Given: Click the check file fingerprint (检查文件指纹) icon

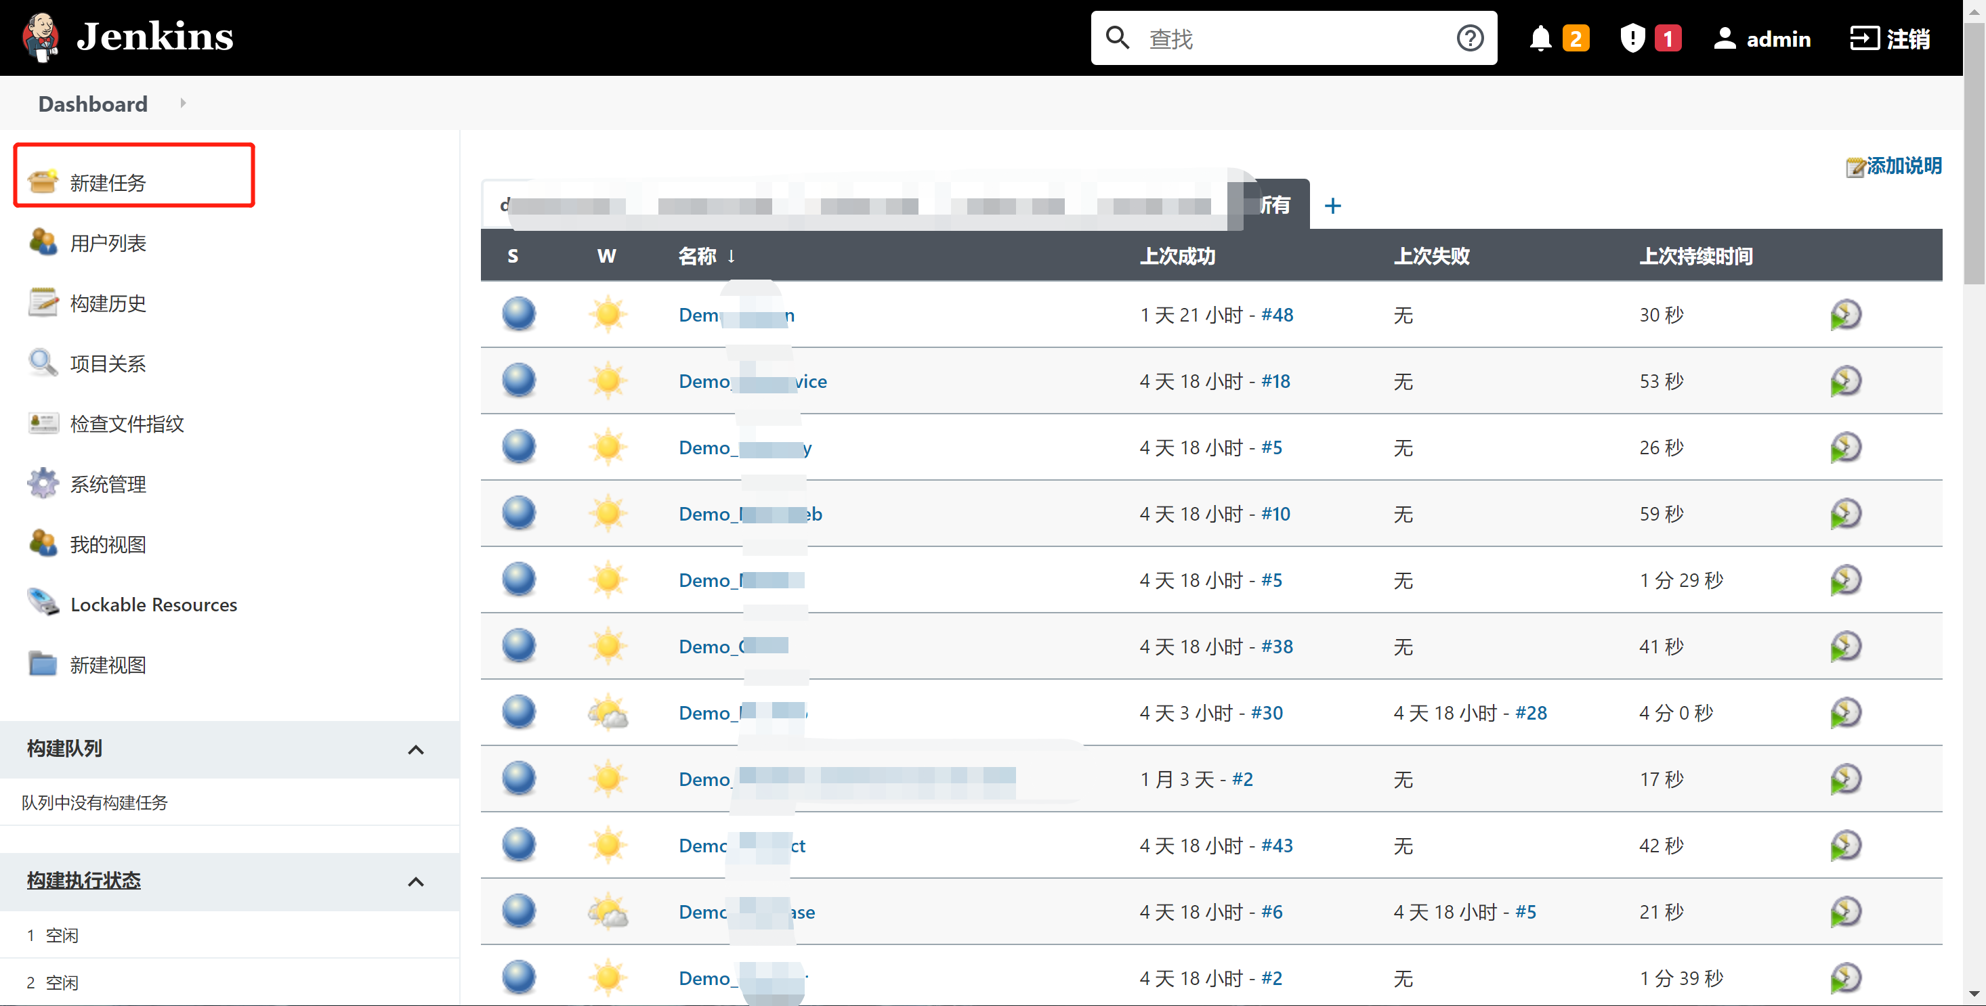Looking at the screenshot, I should click(43, 424).
